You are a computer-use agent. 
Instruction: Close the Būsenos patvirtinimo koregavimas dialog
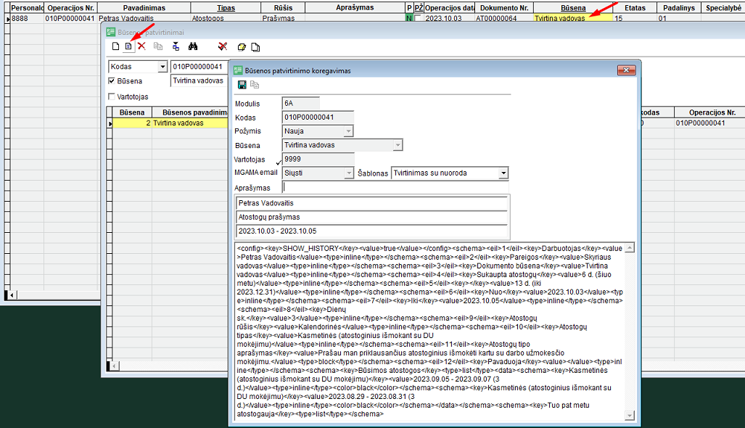click(626, 70)
